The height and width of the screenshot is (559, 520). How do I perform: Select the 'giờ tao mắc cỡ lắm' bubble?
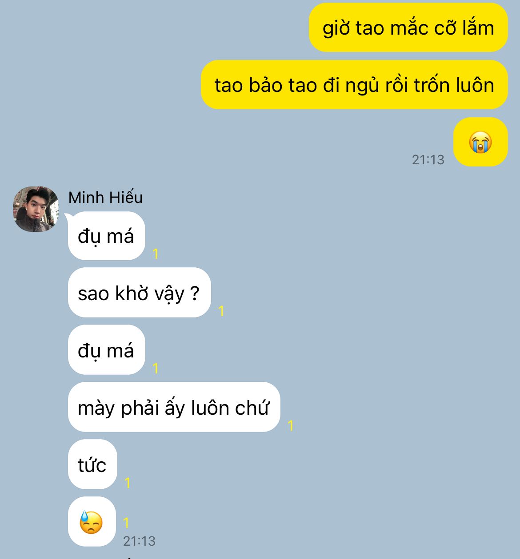(408, 28)
